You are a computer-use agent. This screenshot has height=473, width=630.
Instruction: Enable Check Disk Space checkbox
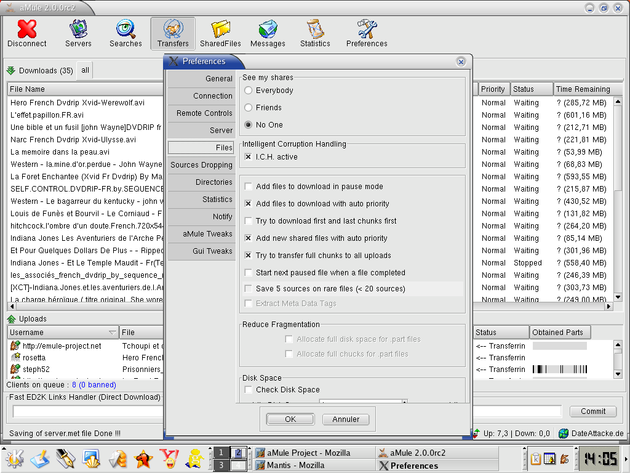tap(249, 390)
